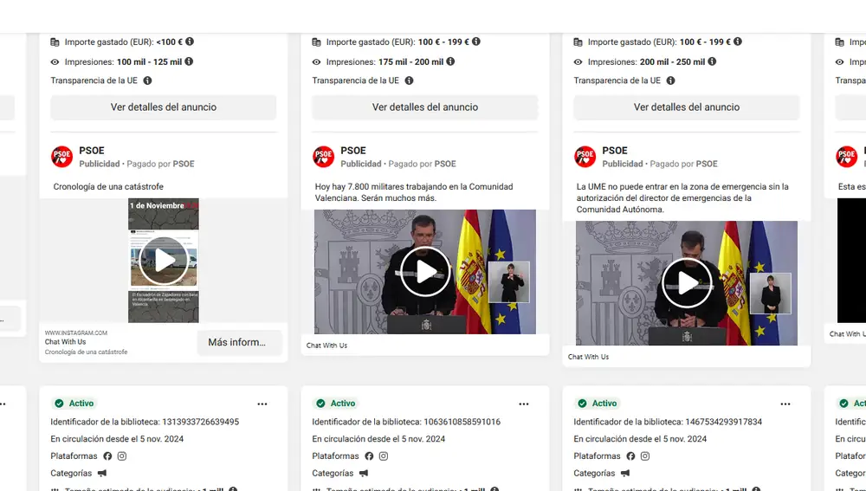Click info icon beside '<100 €' spend amount
The width and height of the screenshot is (866, 491).
click(190, 42)
